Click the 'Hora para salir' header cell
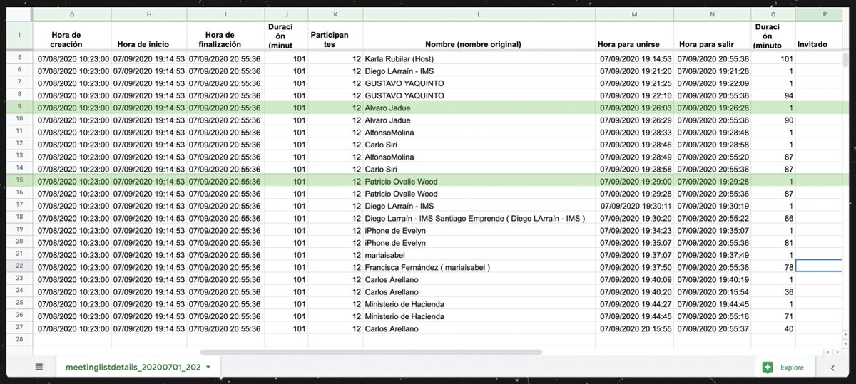The height and width of the screenshot is (384, 856). (712, 37)
